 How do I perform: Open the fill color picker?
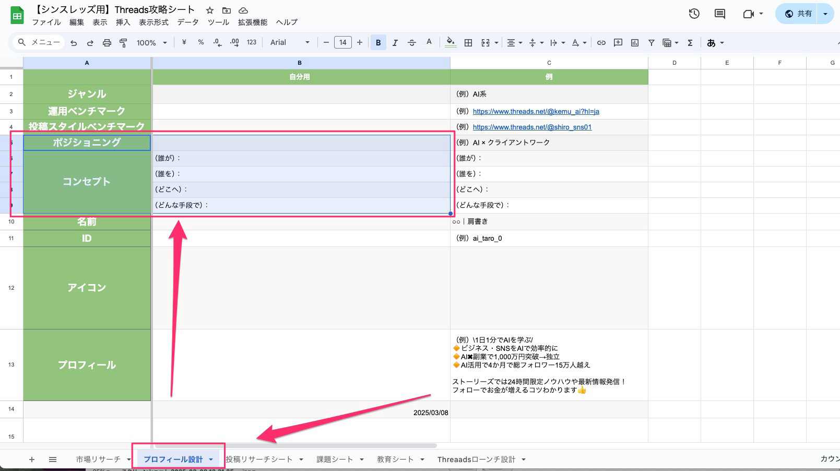451,43
